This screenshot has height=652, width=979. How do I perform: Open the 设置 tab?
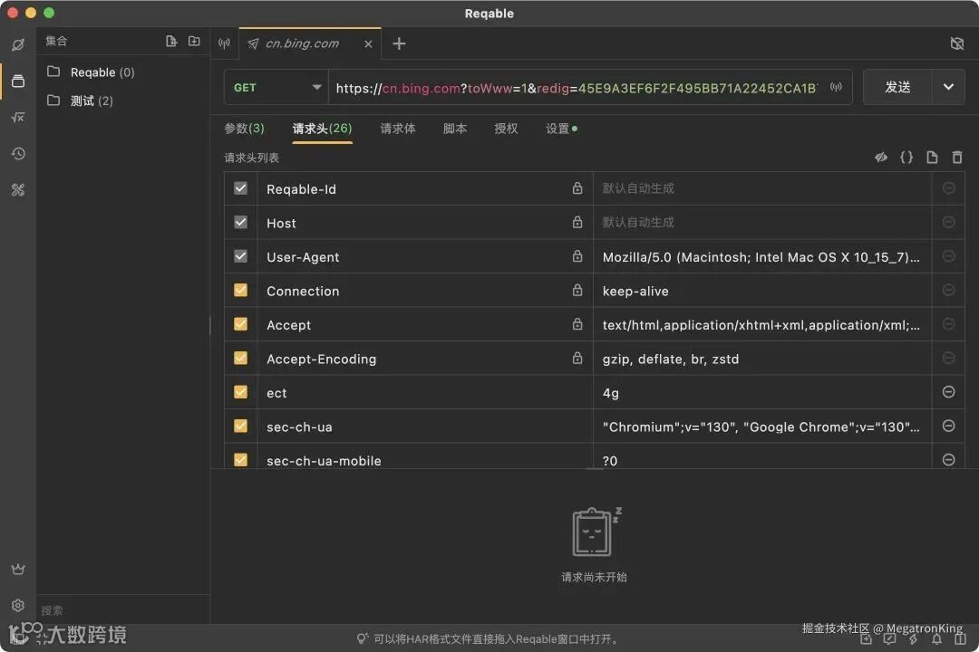561,129
